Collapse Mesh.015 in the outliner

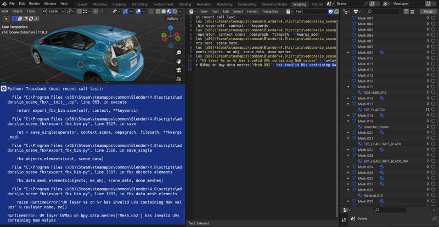tap(348, 87)
